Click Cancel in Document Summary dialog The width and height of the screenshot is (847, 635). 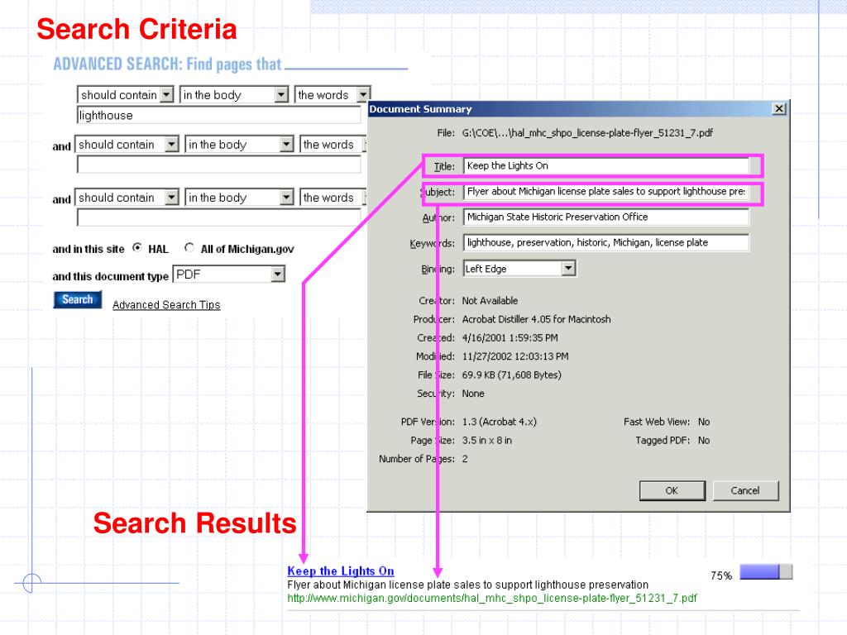745,491
